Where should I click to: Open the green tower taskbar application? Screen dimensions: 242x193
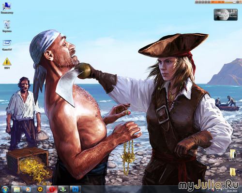click(x=63, y=189)
